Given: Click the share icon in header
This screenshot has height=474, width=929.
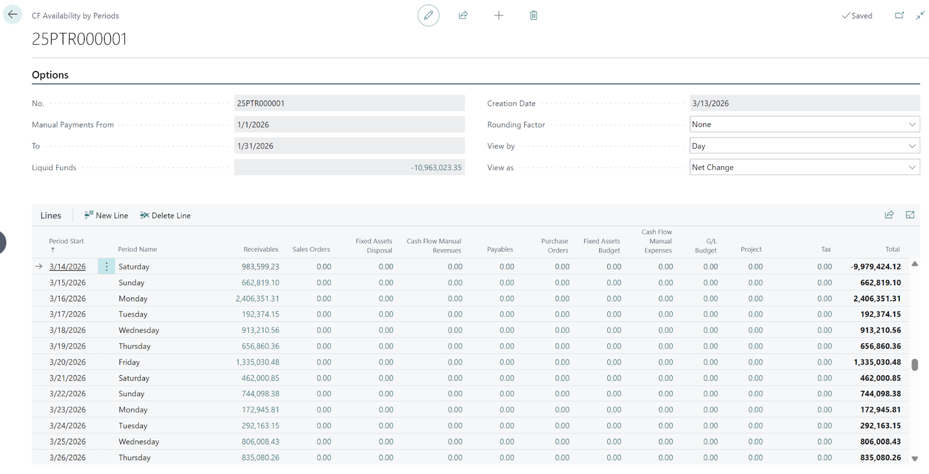Looking at the screenshot, I should (463, 16).
